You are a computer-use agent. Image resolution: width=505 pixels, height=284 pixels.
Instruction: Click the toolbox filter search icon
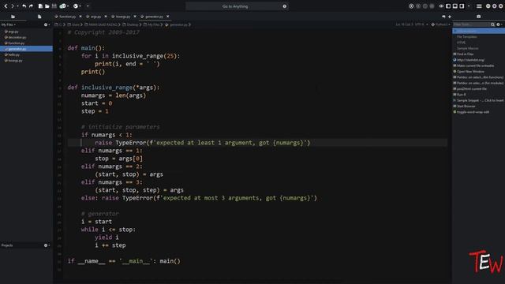click(x=492, y=24)
